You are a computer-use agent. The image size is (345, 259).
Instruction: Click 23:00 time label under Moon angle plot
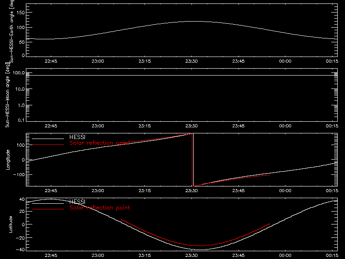[x=98, y=126]
